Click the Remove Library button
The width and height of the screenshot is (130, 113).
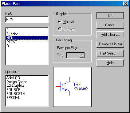pyautogui.click(x=110, y=44)
